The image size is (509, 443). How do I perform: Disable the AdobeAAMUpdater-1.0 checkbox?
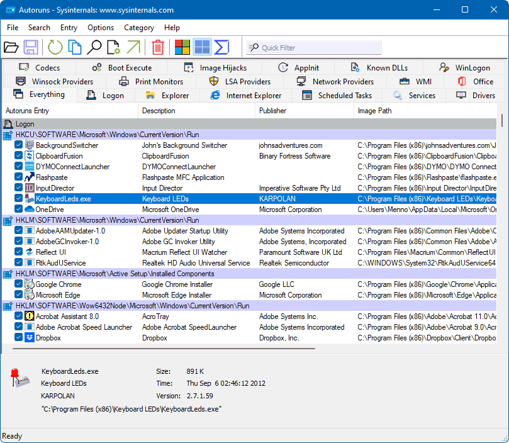point(18,230)
